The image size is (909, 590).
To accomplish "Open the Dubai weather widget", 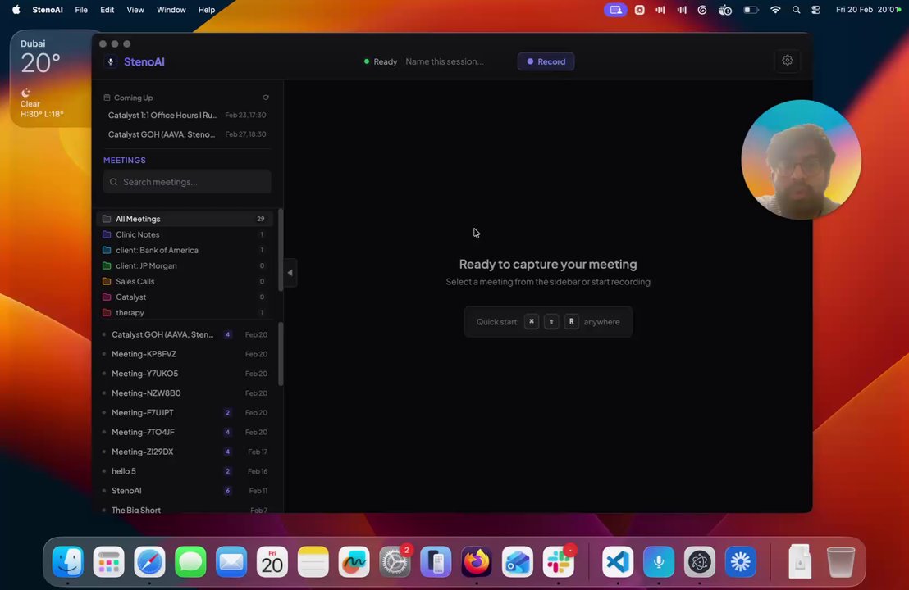I will (x=51, y=78).
